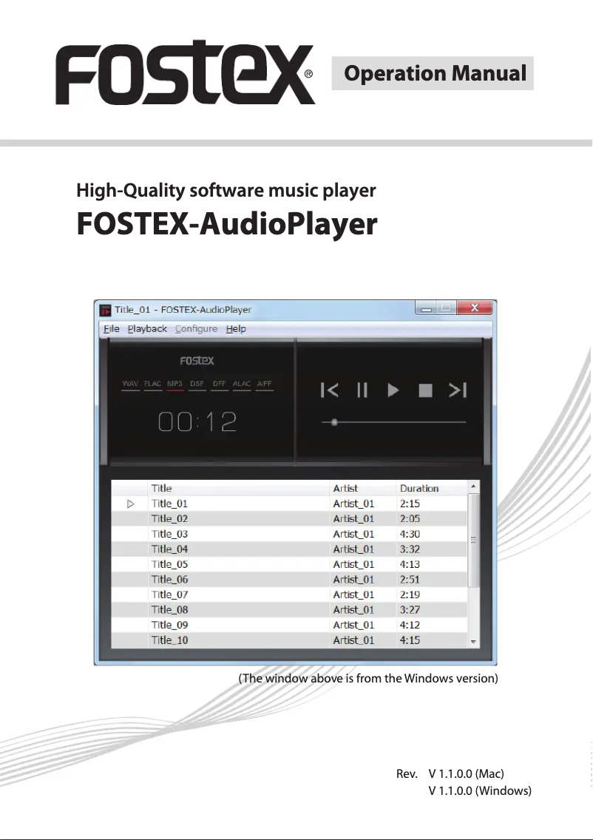The image size is (593, 840).
Task: Sort playlist by Title column header
Action: coord(162,488)
